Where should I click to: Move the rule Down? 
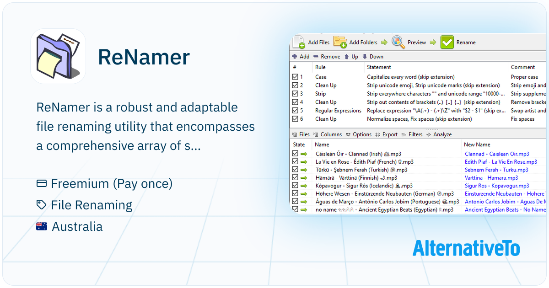point(373,57)
